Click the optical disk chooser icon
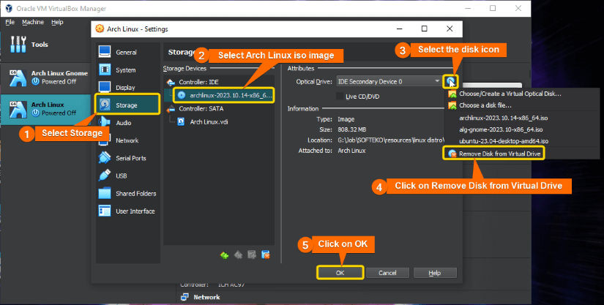The width and height of the screenshot is (604, 305). [450, 81]
